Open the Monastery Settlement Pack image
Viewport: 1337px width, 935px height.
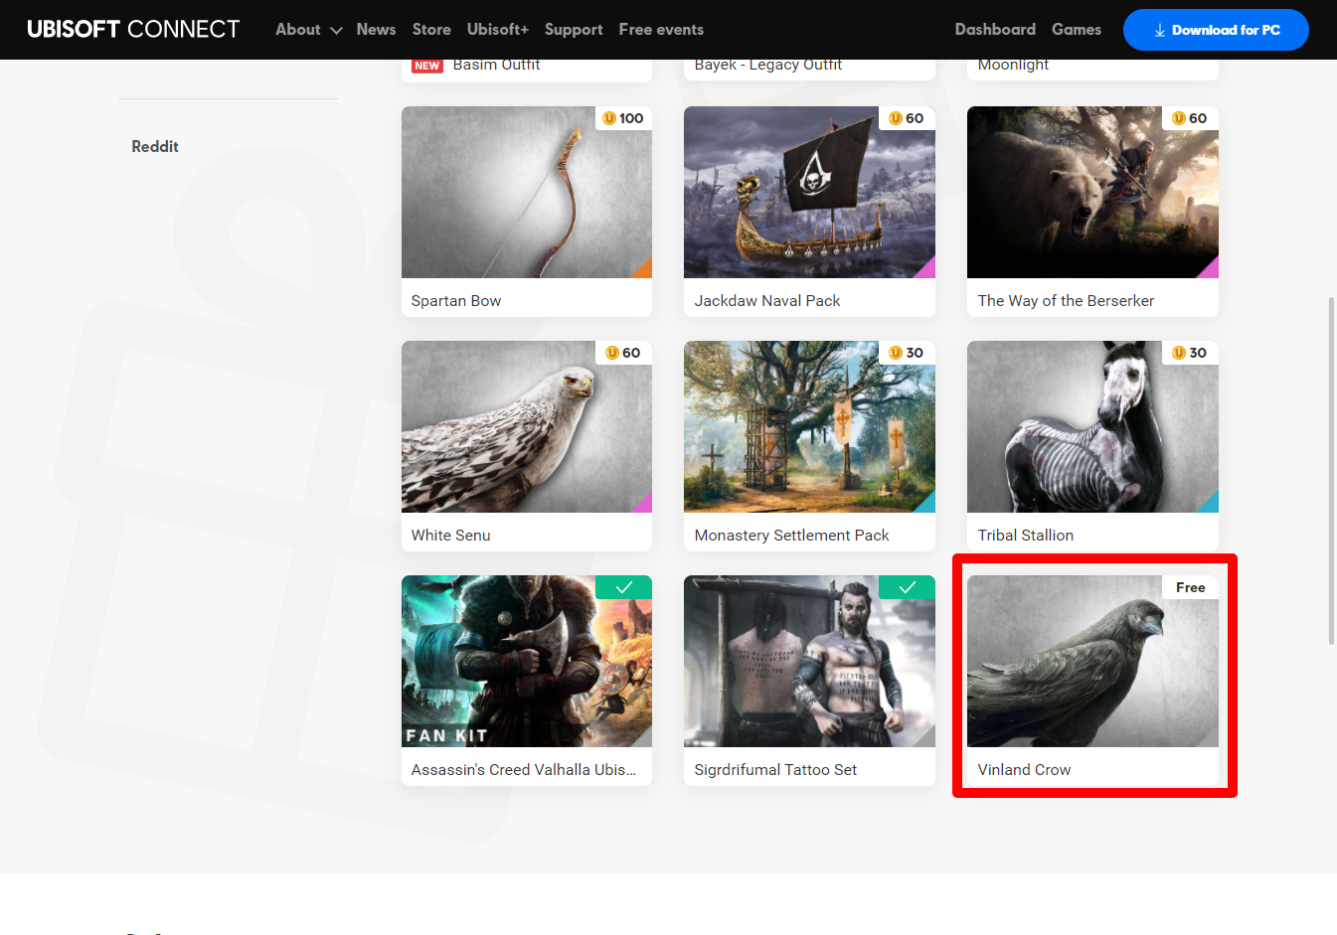(x=809, y=427)
